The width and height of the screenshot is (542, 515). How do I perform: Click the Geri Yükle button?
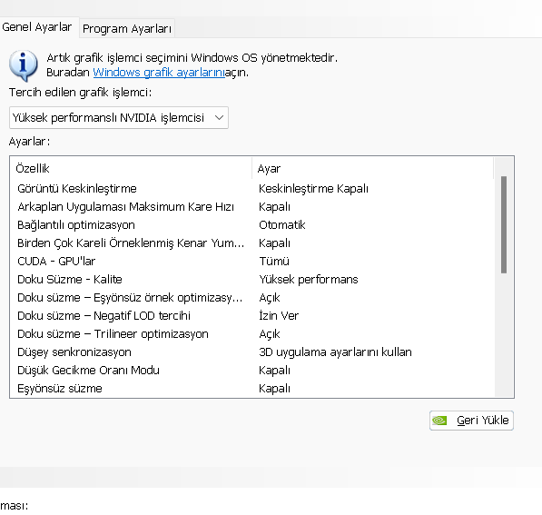pyautogui.click(x=471, y=421)
